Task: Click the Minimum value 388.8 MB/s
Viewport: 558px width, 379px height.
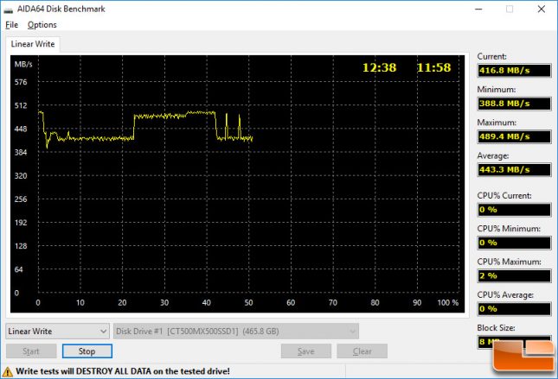Action: (514, 104)
